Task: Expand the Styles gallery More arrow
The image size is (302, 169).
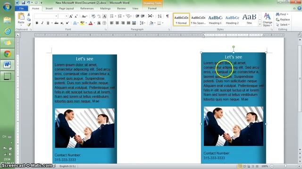Action: (x=260, y=24)
